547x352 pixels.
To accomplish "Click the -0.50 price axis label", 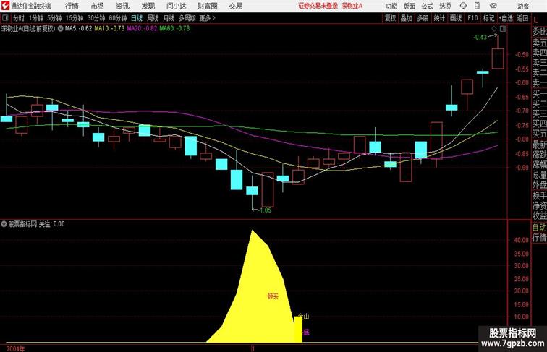I will tap(522, 54).
